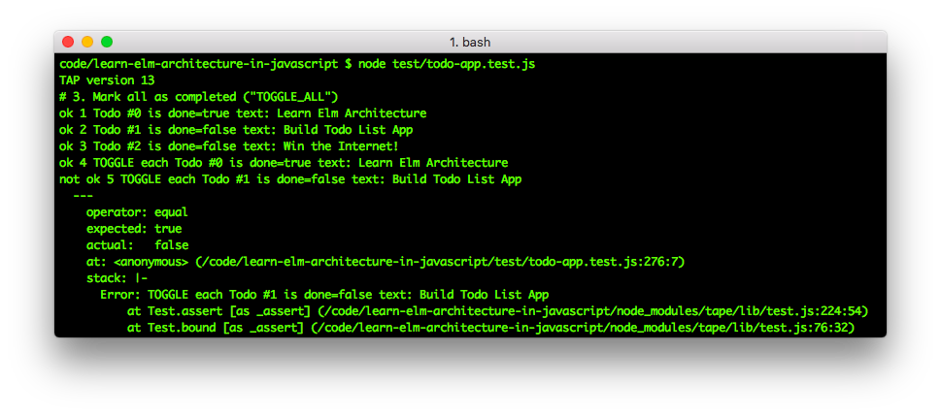Click the 'not ok 5' failing test line
The width and height of the screenshot is (941, 415).
[x=290, y=179]
